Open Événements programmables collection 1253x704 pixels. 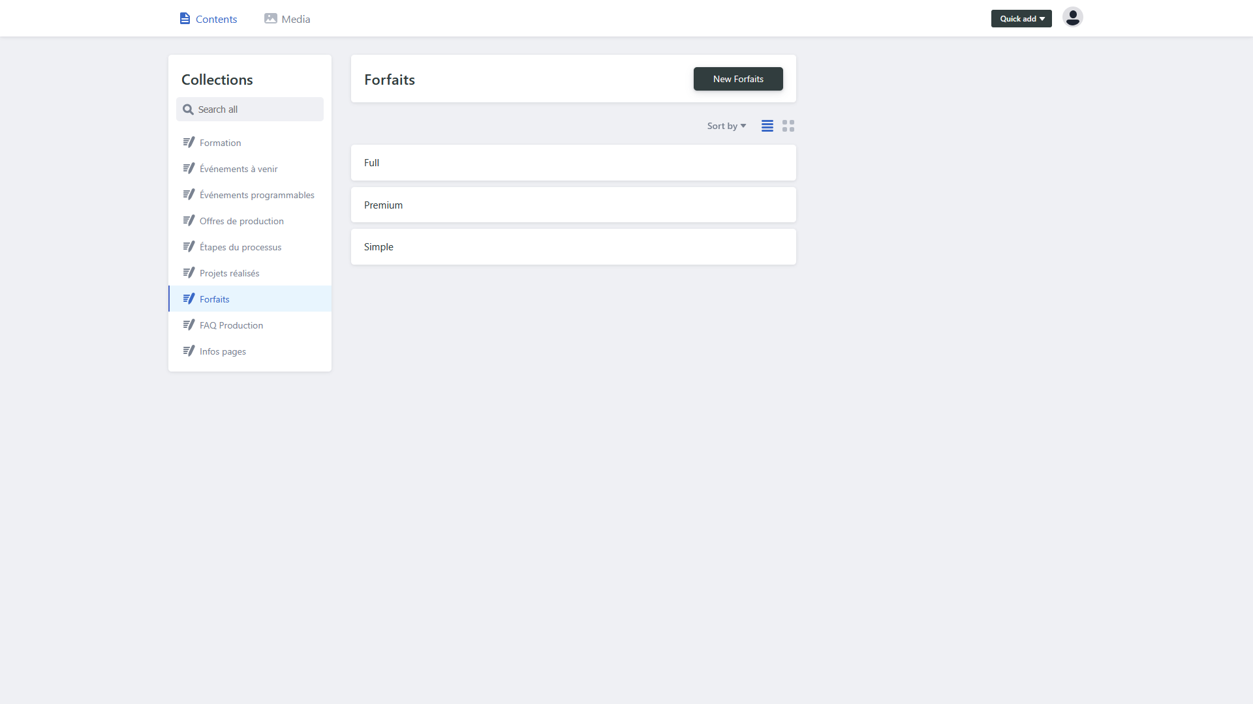pos(256,195)
